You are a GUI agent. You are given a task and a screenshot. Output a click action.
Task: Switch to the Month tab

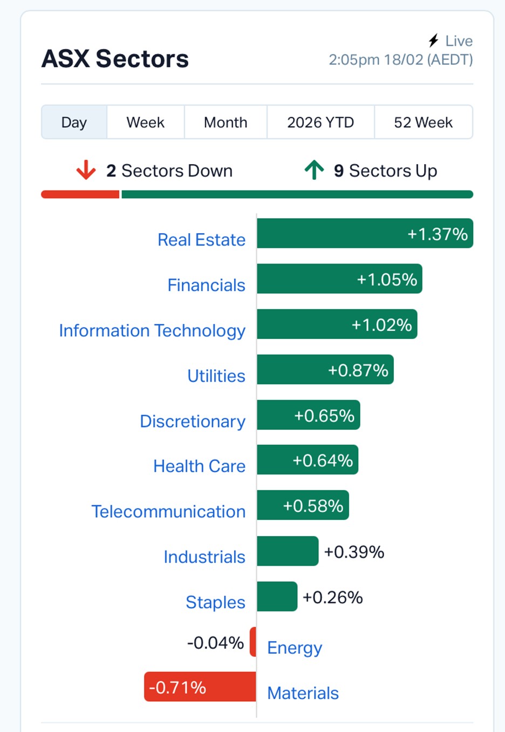226,123
